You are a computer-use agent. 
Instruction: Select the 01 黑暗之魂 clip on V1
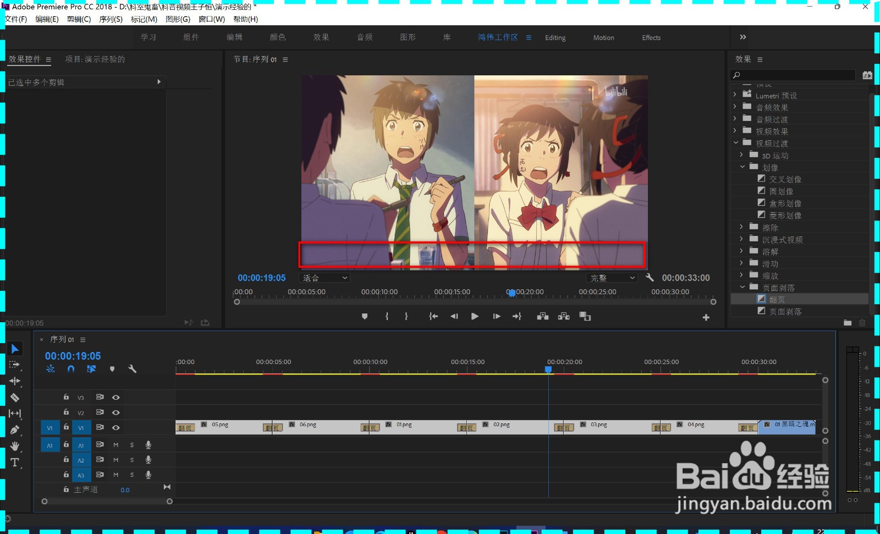[787, 427]
